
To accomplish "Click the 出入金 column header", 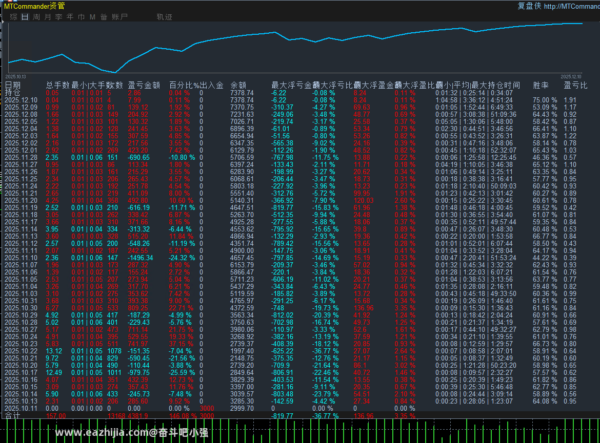I will tap(212, 85).
